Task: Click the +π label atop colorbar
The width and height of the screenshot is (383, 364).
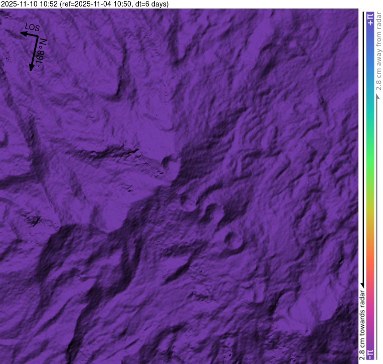Action: [x=370, y=19]
